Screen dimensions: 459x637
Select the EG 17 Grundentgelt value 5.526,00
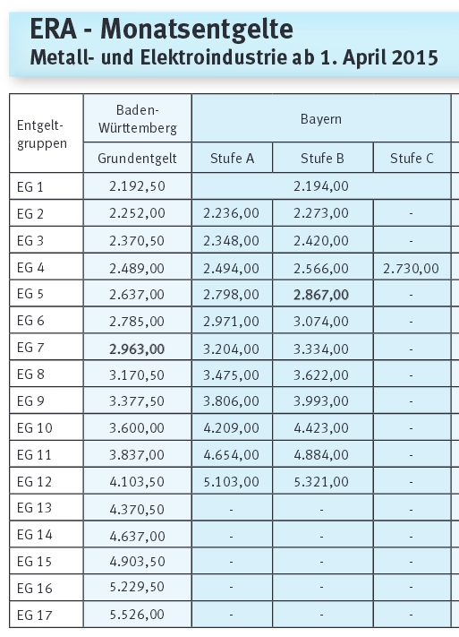(137, 615)
